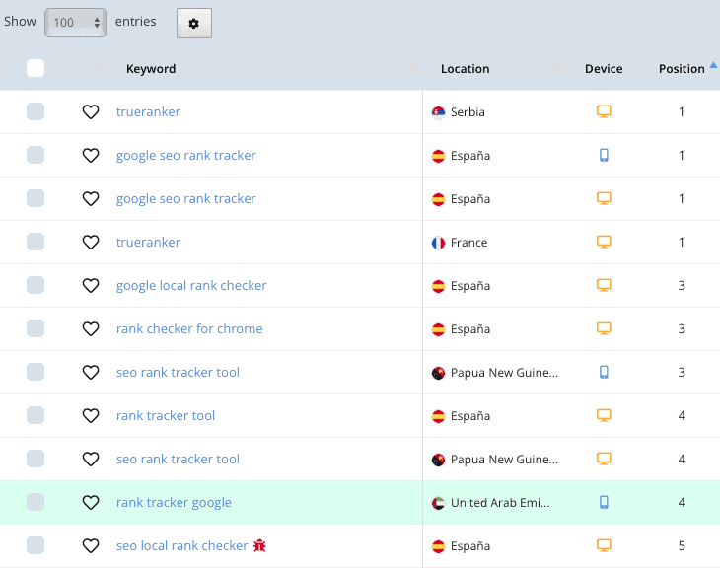Click the France location text
Screen dimensions: 720x568
(468, 242)
